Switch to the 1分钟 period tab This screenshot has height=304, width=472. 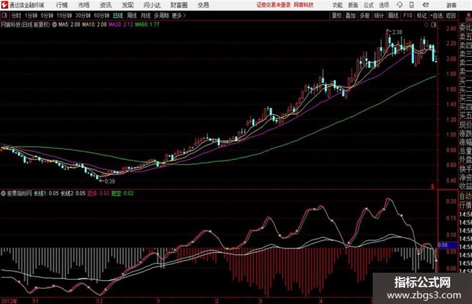pyautogui.click(x=31, y=15)
